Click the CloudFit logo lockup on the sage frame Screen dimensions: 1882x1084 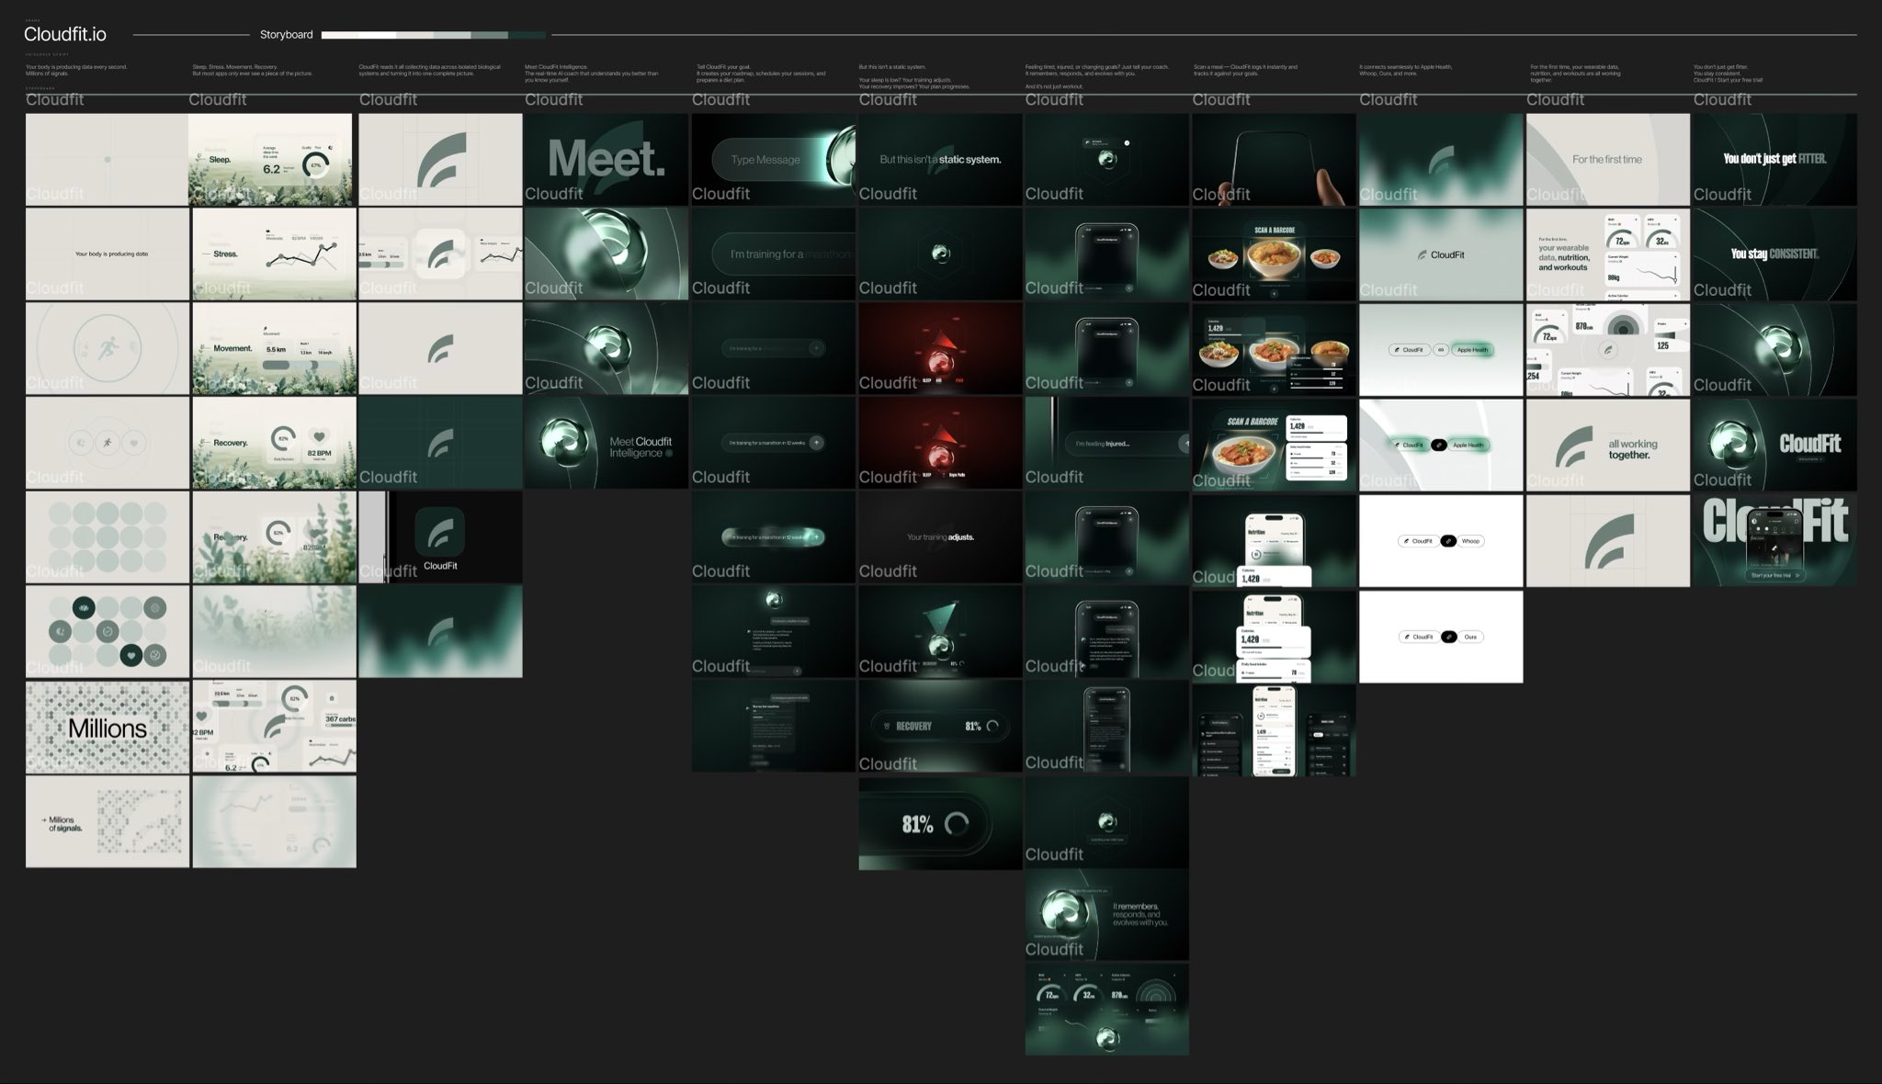click(1440, 254)
